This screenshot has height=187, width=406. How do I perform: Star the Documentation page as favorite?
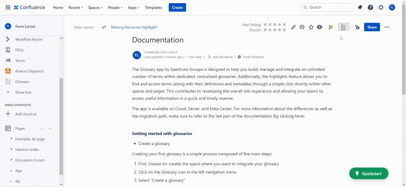click(311, 27)
